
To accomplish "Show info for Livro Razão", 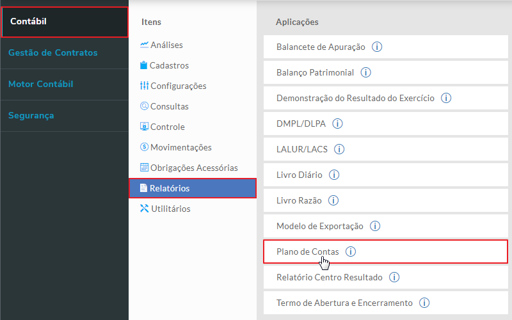I will pos(334,200).
